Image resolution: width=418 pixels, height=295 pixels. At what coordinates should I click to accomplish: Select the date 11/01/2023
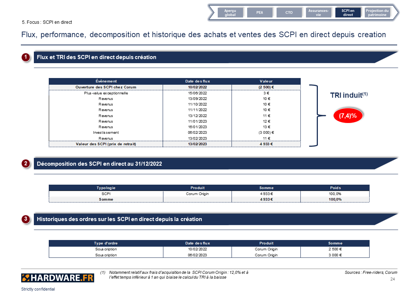click(198, 121)
